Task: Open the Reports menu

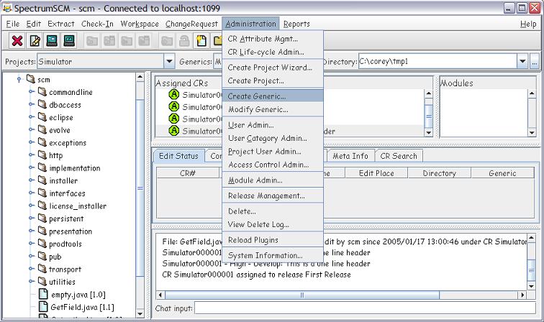Action: [x=296, y=24]
